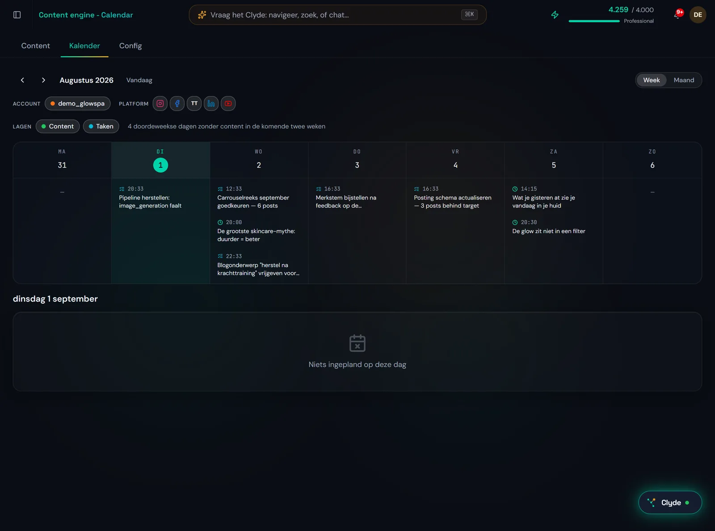The width and height of the screenshot is (715, 531).
Task: Focus the Vraag het Clyde search field
Action: pyautogui.click(x=337, y=15)
